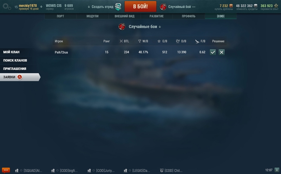Viewport: 281px width, 174px height.
Task: Open the settings gear icon
Action: pyautogui.click(x=7, y=7)
